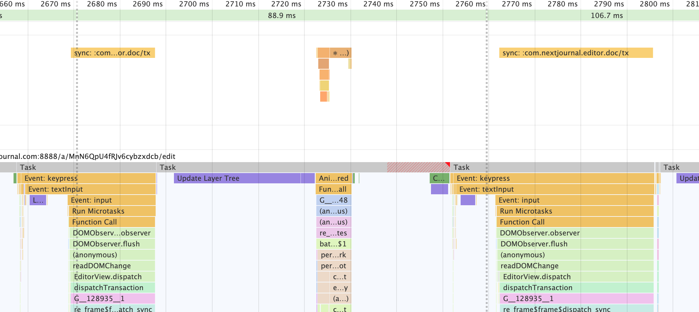
Task: Select DOMObserver.flush near 2680 ms
Action: [112, 244]
